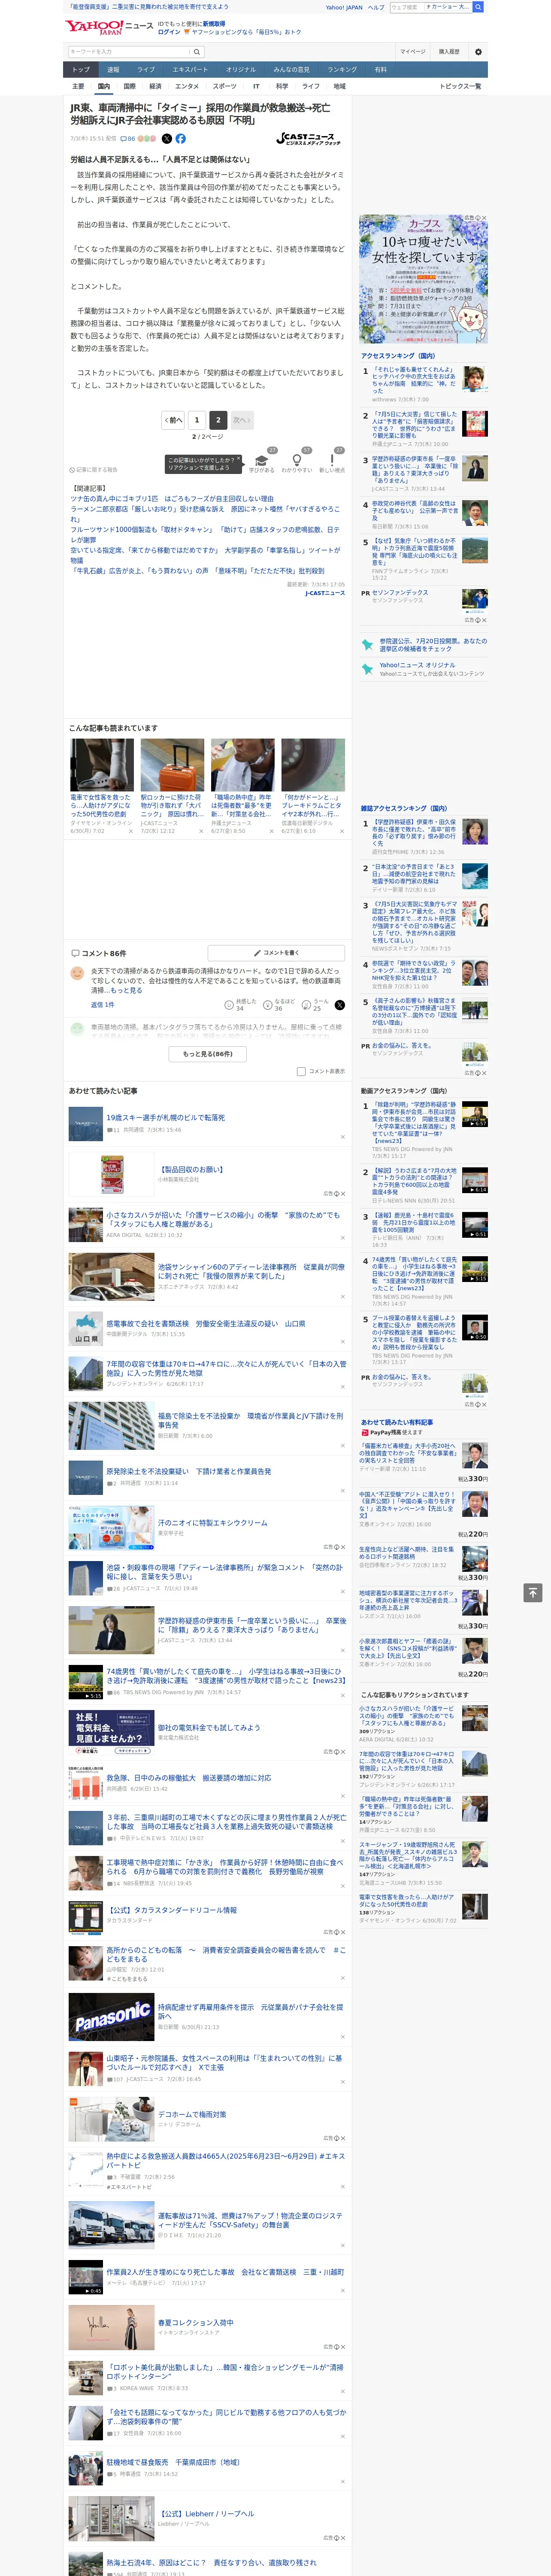Click コメントを書く button
Screen dimensions: 551x2576
coord(276,953)
